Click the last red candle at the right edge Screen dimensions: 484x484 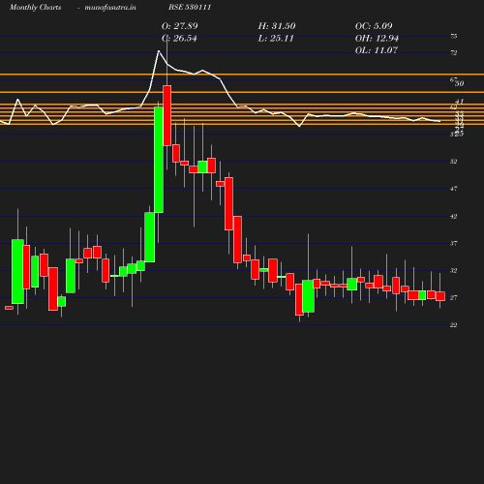[x=440, y=296]
